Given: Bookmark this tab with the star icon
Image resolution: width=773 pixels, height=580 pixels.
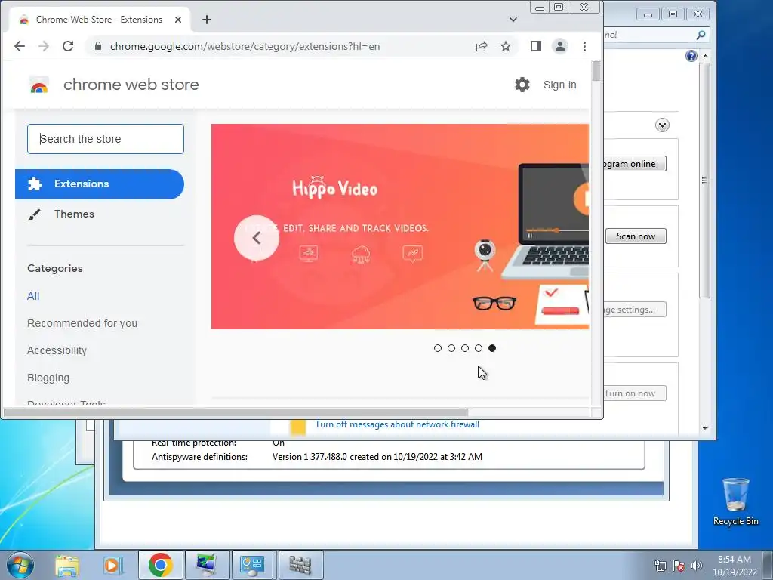Looking at the screenshot, I should coord(506,46).
